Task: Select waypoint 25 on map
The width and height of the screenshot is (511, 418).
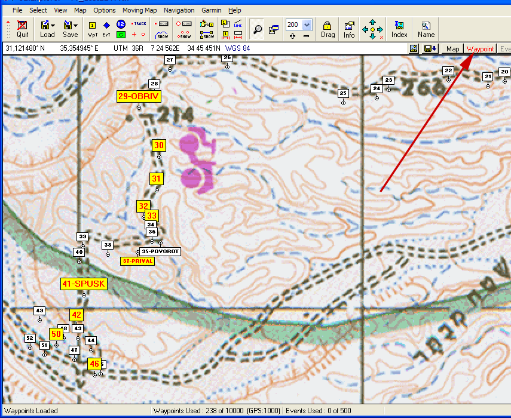Action: [x=343, y=93]
